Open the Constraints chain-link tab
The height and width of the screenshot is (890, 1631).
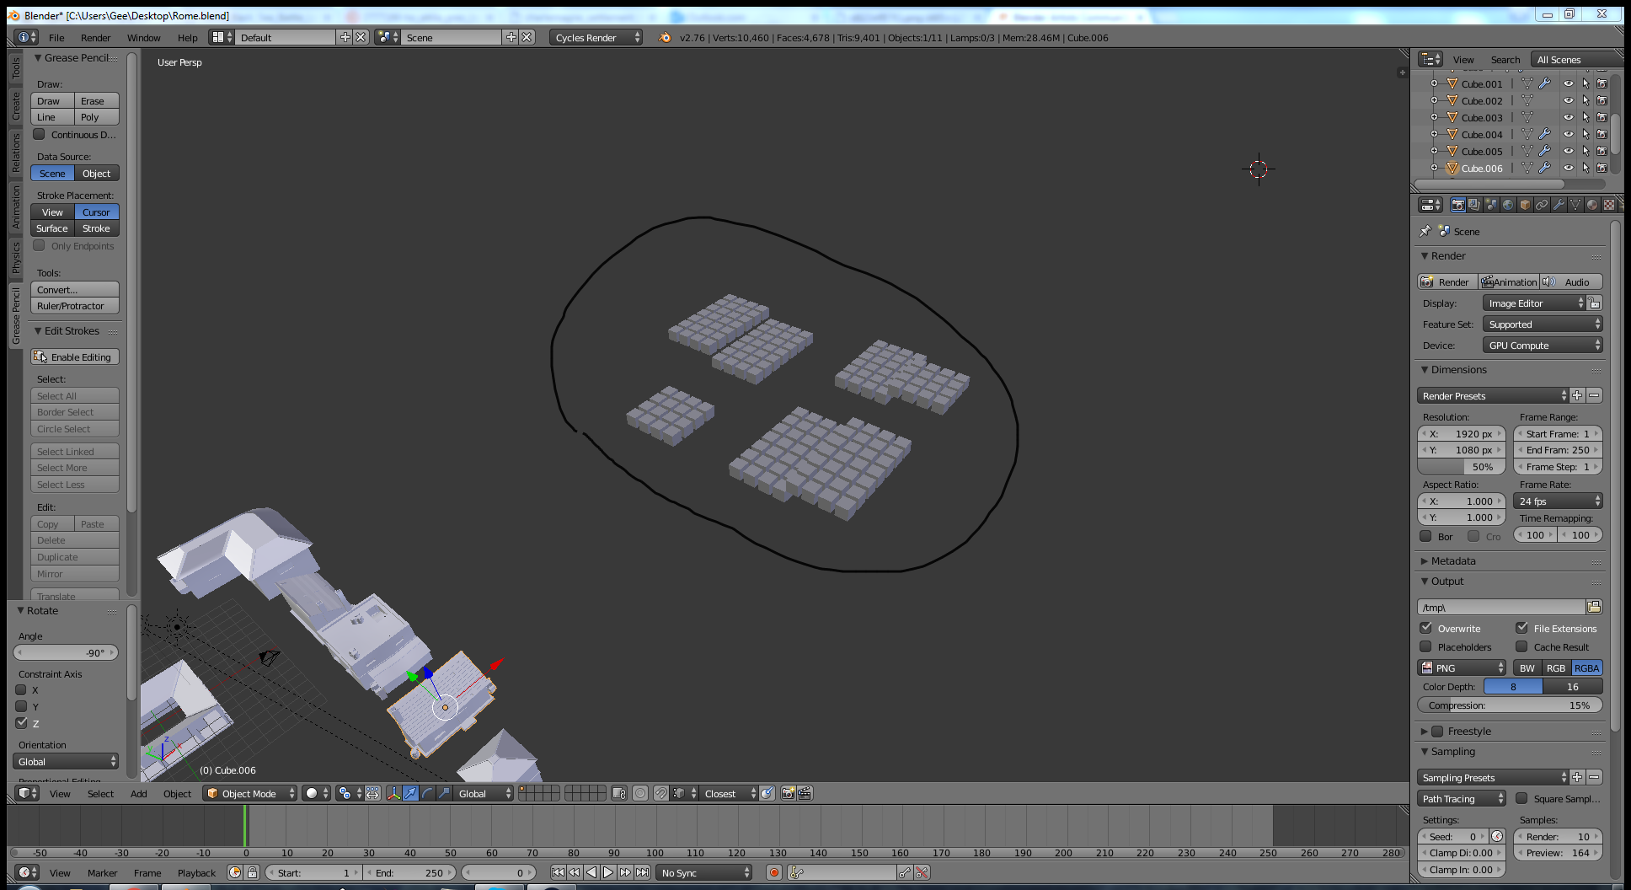tap(1542, 205)
